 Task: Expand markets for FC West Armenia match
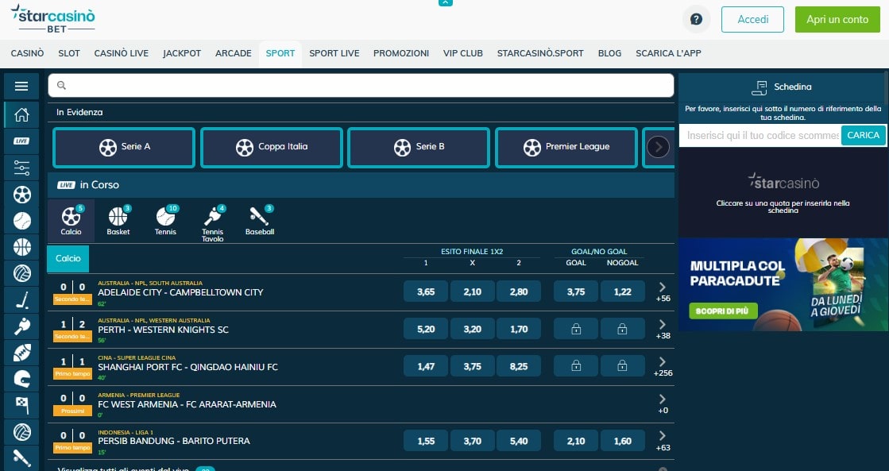tap(663, 404)
